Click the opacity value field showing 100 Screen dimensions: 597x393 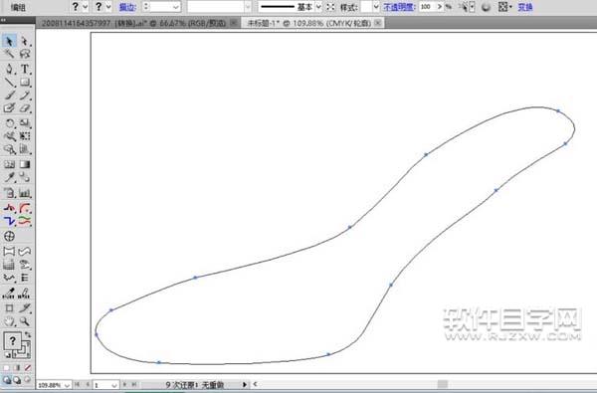pyautogui.click(x=428, y=7)
